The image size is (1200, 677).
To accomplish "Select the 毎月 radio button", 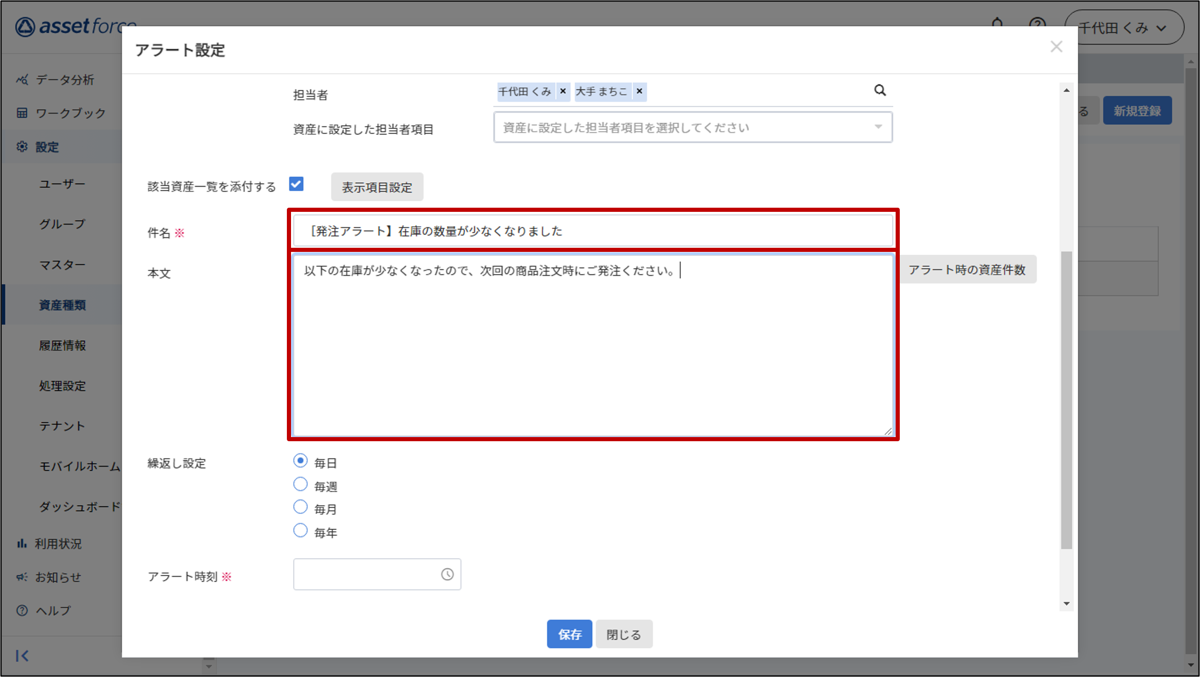I will tap(301, 507).
